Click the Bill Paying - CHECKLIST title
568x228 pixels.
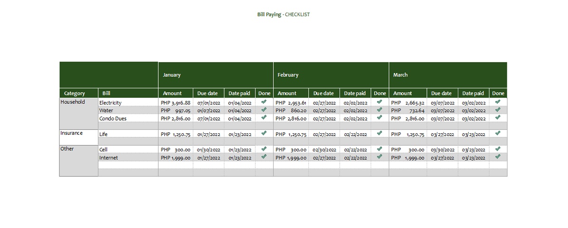point(284,15)
